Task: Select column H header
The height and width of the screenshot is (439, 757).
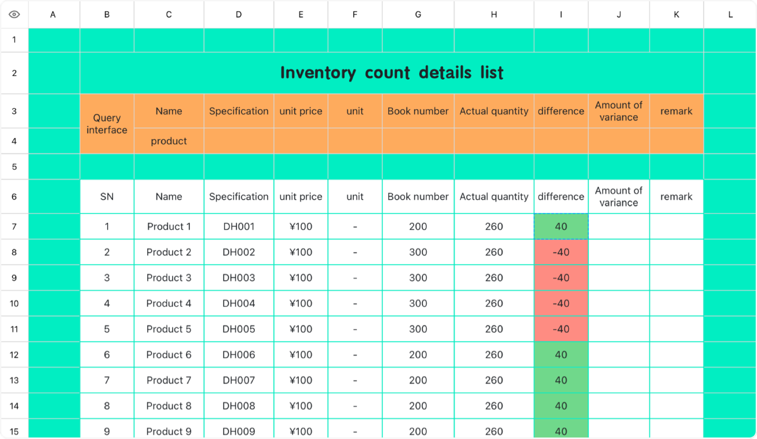Action: [x=494, y=14]
